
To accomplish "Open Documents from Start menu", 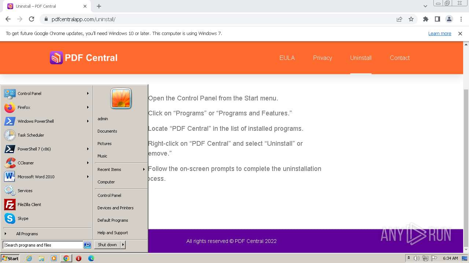I will click(121, 131).
